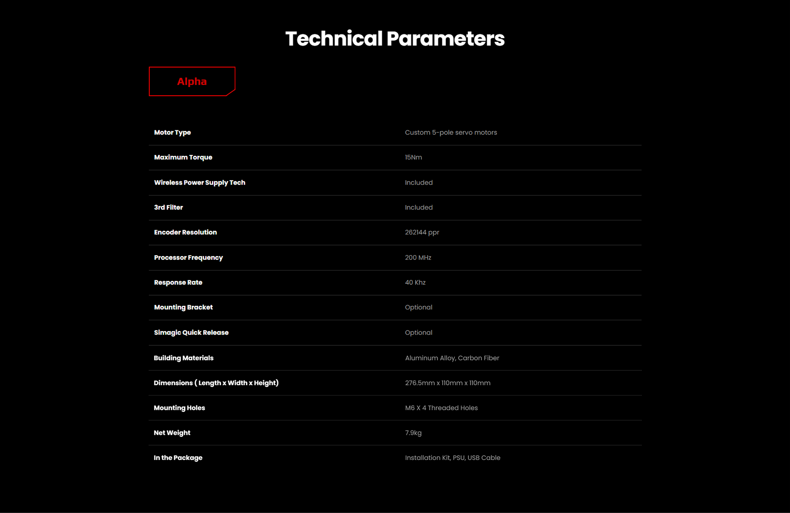Select the M6 X 4 Threaded Holes value
Screen dimensions: 790x513
[x=441, y=408]
